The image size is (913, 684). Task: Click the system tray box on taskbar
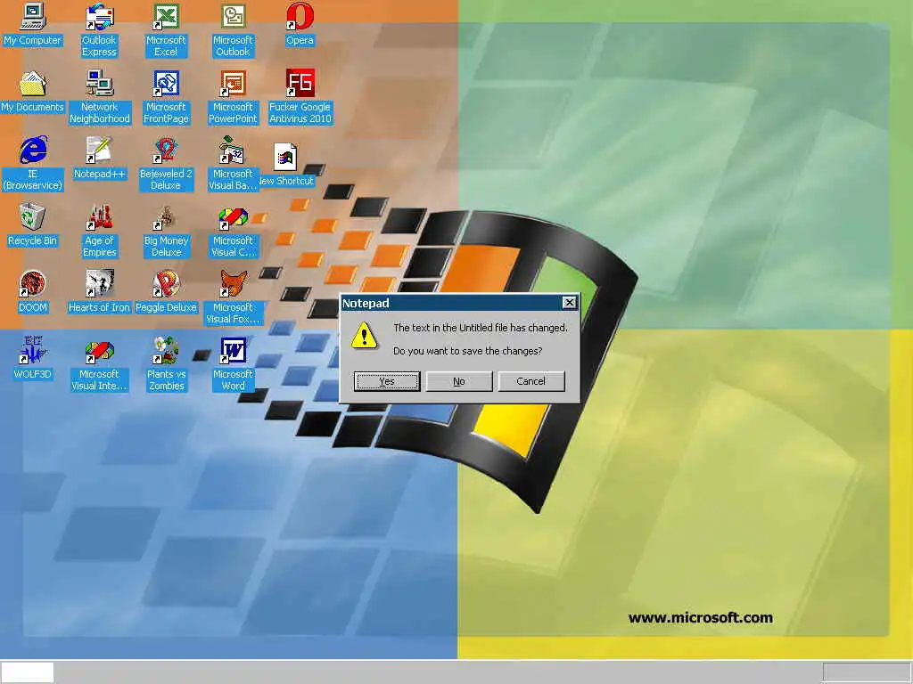tap(867, 672)
